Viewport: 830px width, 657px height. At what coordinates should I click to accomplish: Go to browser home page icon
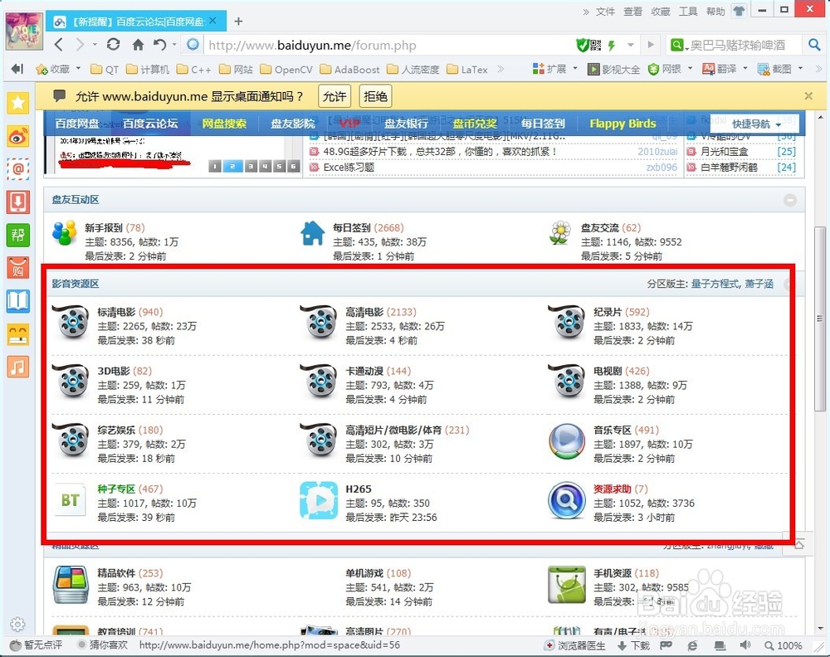(x=138, y=45)
